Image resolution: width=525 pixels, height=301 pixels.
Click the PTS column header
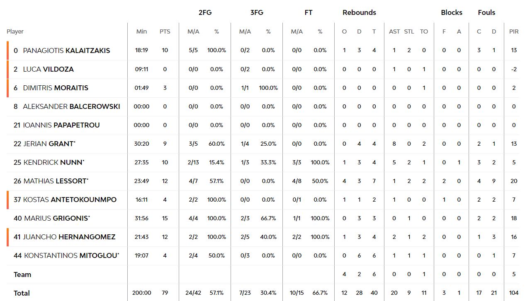(x=165, y=31)
